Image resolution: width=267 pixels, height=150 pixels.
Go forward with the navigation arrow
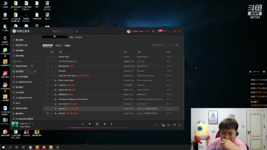48,31
